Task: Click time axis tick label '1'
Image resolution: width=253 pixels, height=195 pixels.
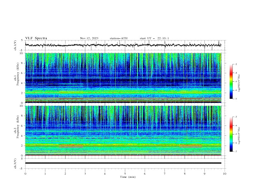Action: click(45, 174)
